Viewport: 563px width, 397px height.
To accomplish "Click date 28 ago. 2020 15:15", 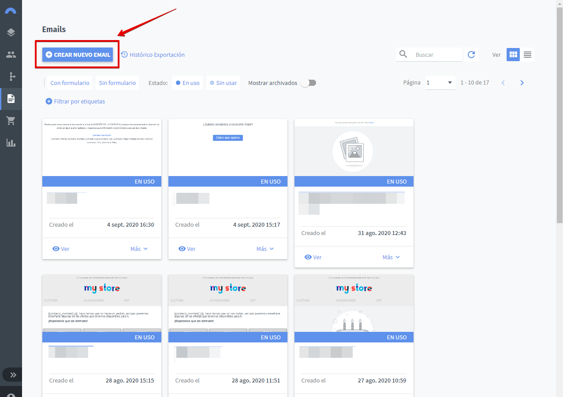I will click(x=130, y=380).
